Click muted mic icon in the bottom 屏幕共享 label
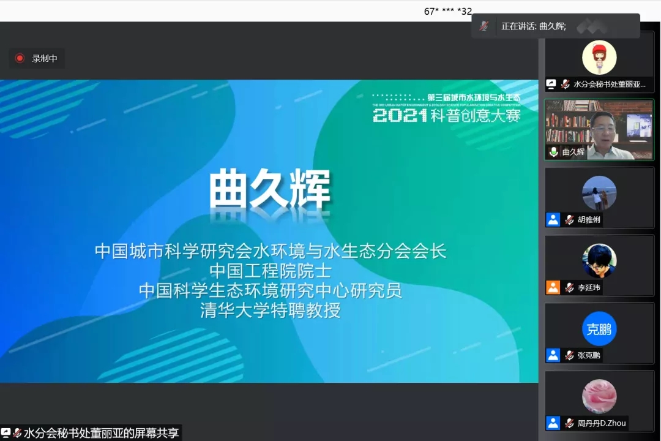This screenshot has width=661, height=441. [17, 433]
